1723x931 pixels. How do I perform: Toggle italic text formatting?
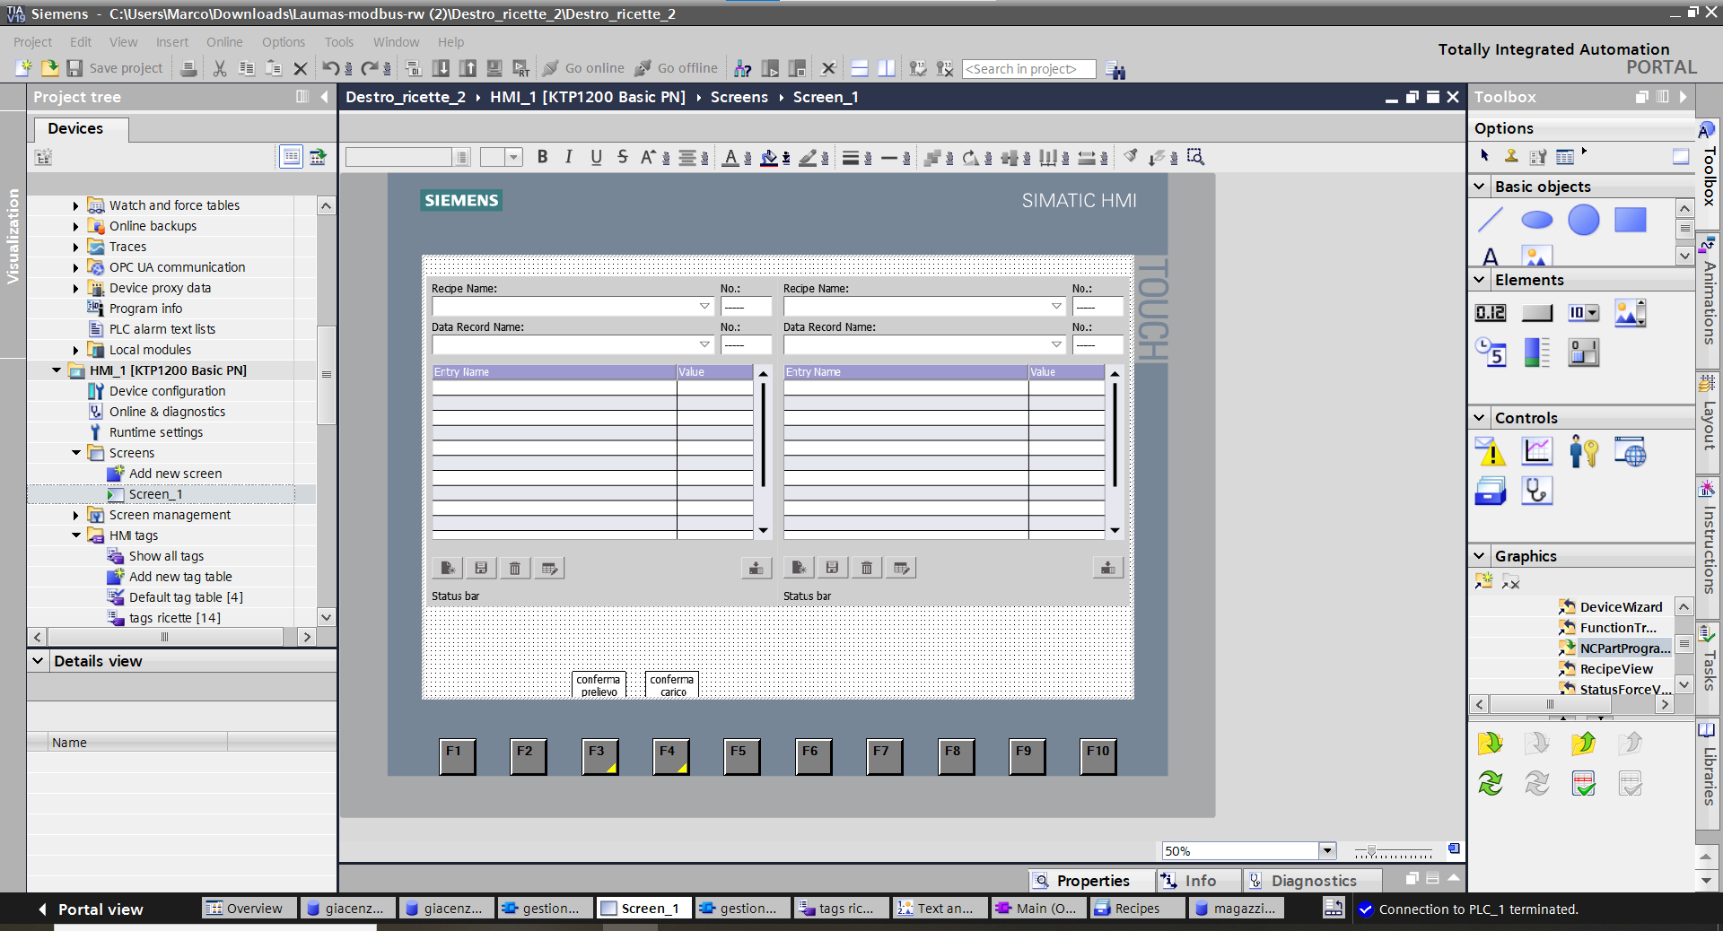[x=569, y=157]
